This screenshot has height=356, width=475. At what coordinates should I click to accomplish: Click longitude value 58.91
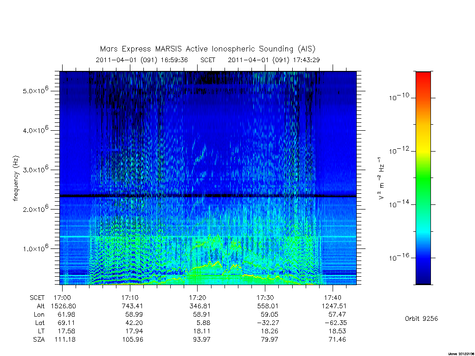pos(202,315)
